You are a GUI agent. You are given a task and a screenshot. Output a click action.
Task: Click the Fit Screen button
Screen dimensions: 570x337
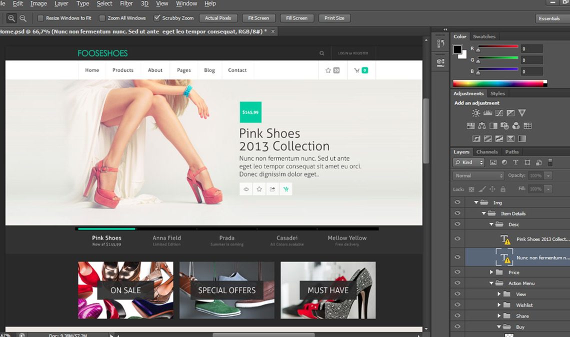click(x=258, y=18)
